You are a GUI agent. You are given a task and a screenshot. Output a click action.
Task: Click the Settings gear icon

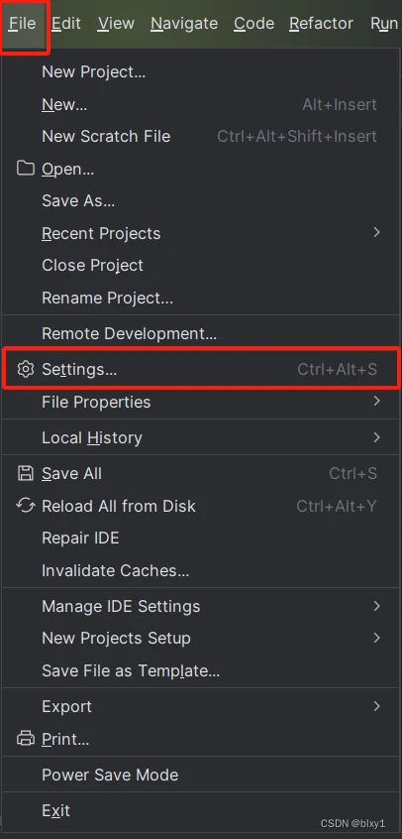coord(25,369)
